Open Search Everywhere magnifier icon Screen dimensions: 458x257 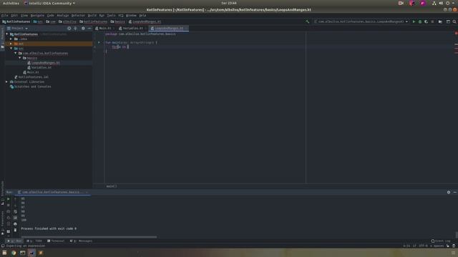[x=454, y=21]
